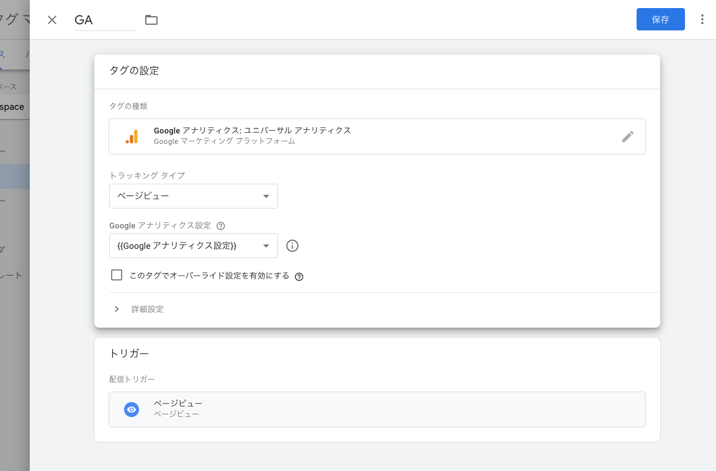
Task: Click the 保存 save button
Action: point(660,19)
